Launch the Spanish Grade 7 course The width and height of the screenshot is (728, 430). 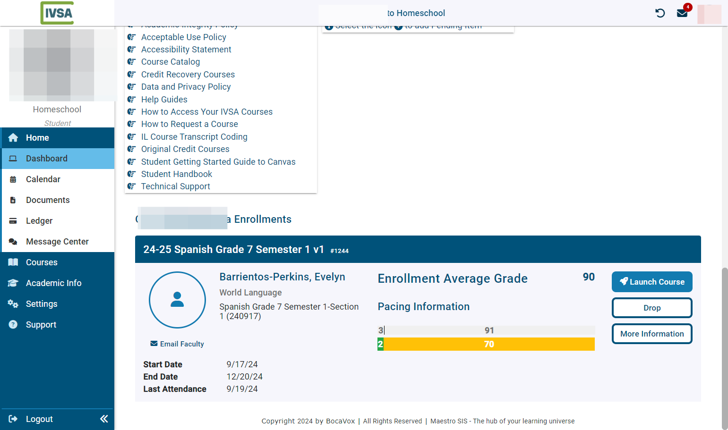pyautogui.click(x=652, y=282)
